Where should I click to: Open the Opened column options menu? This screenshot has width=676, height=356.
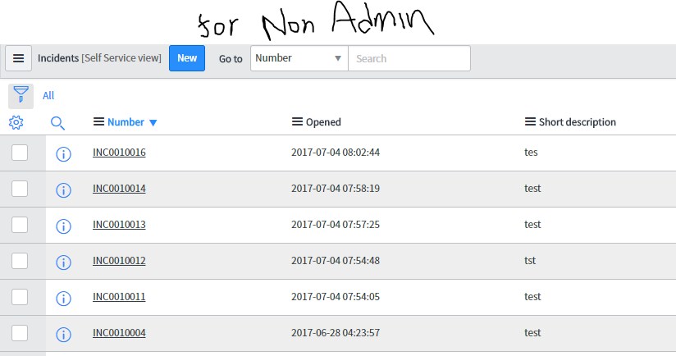point(298,122)
